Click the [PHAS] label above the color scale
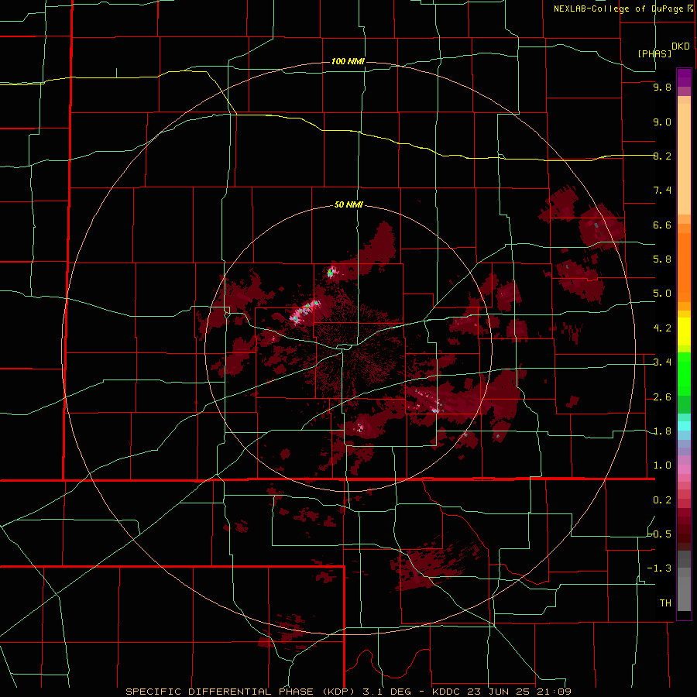697x697 pixels. click(x=654, y=53)
